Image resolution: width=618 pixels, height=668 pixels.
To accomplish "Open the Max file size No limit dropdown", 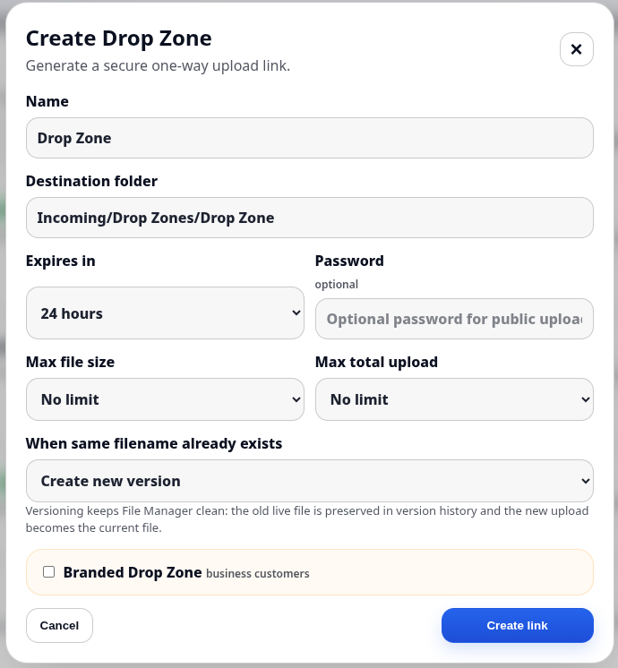I will click(x=165, y=399).
